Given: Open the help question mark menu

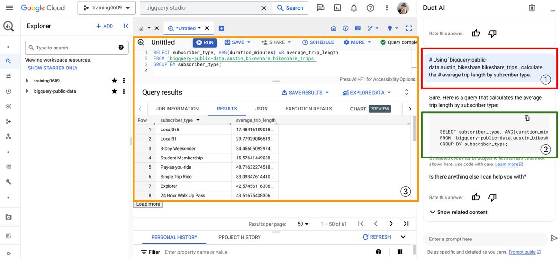Looking at the screenshot, I should click(x=371, y=8).
